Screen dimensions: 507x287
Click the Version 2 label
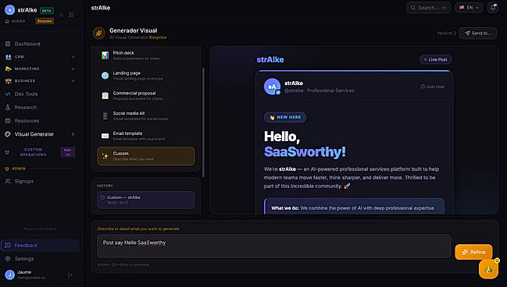coord(446,34)
